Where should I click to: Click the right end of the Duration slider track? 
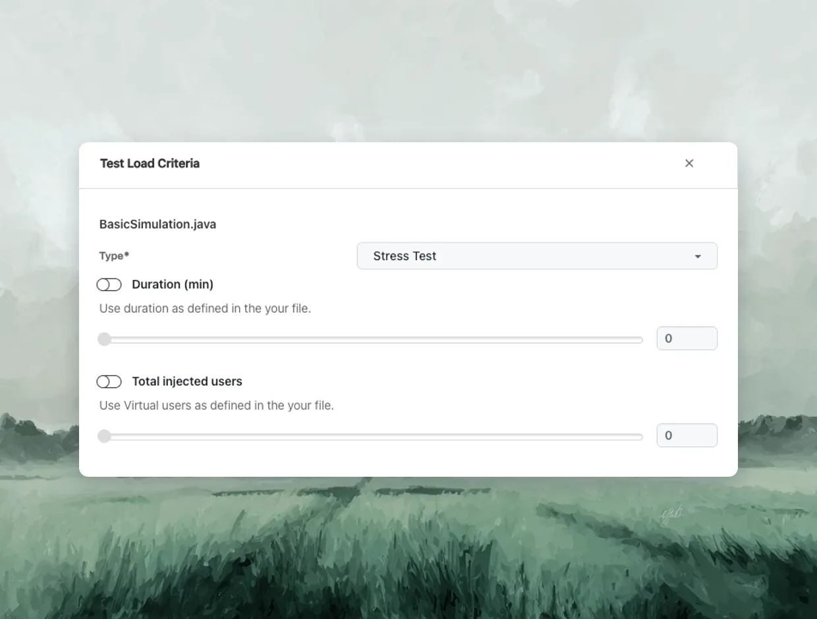pyautogui.click(x=640, y=340)
